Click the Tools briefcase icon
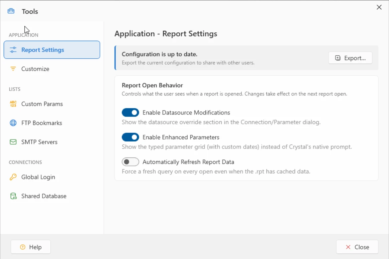 tap(11, 11)
